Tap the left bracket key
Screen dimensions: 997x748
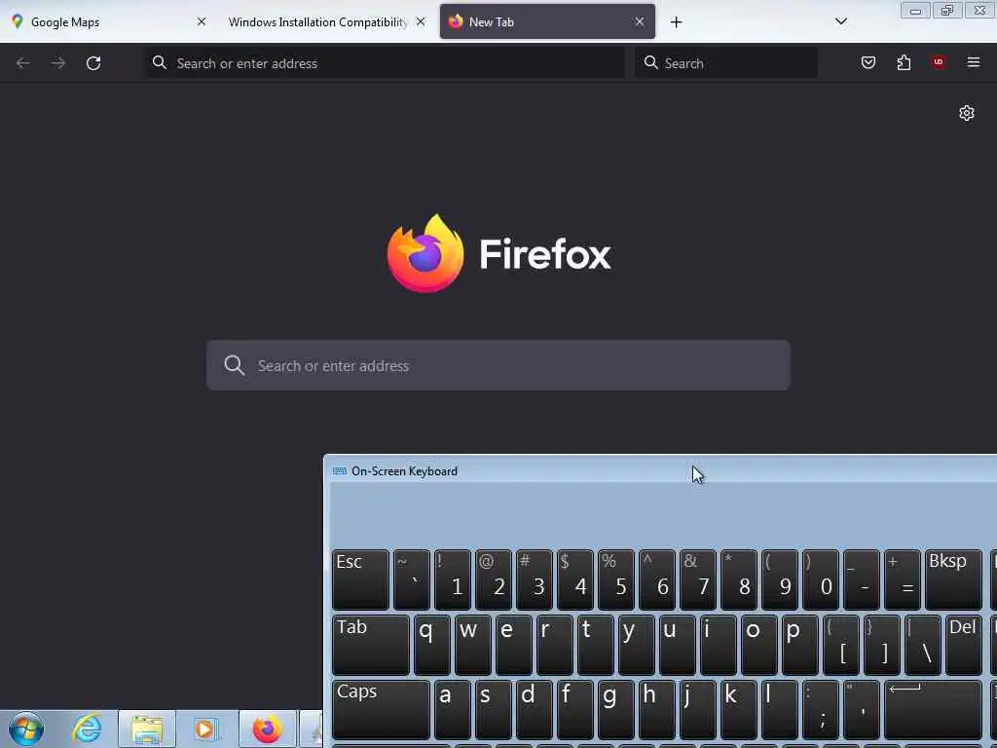pos(841,645)
